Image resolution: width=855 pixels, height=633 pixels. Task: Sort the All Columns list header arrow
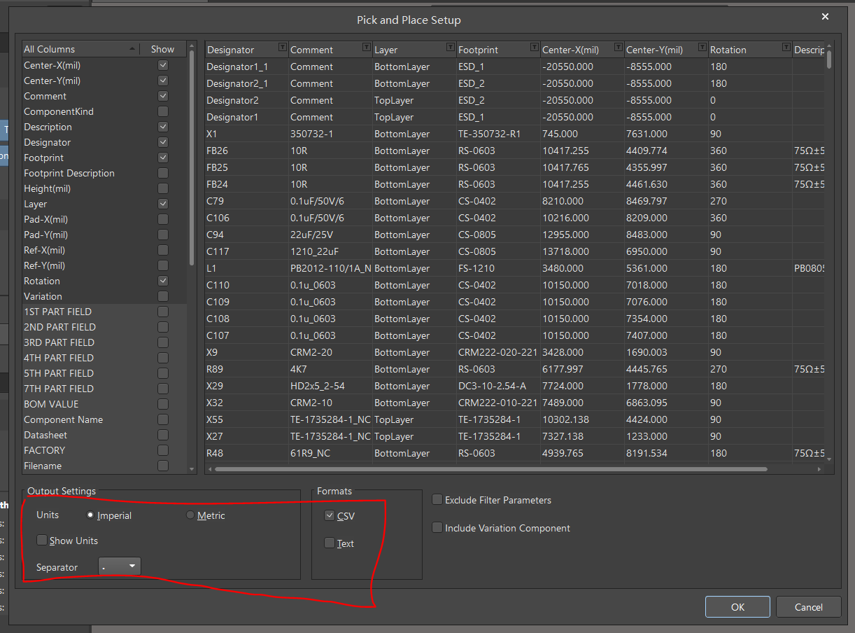[132, 49]
